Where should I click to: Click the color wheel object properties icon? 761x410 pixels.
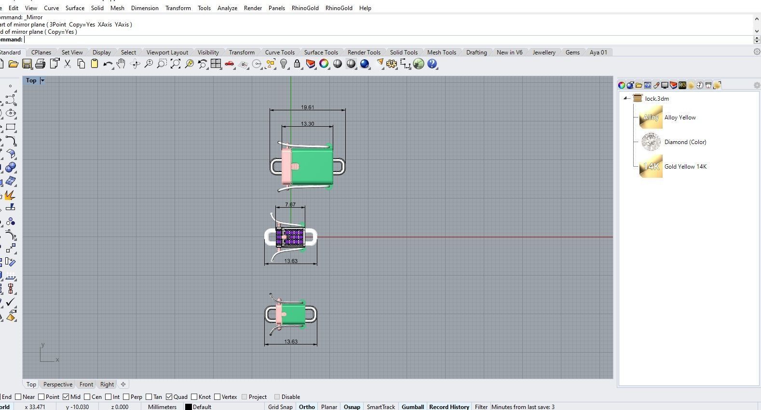[324, 64]
